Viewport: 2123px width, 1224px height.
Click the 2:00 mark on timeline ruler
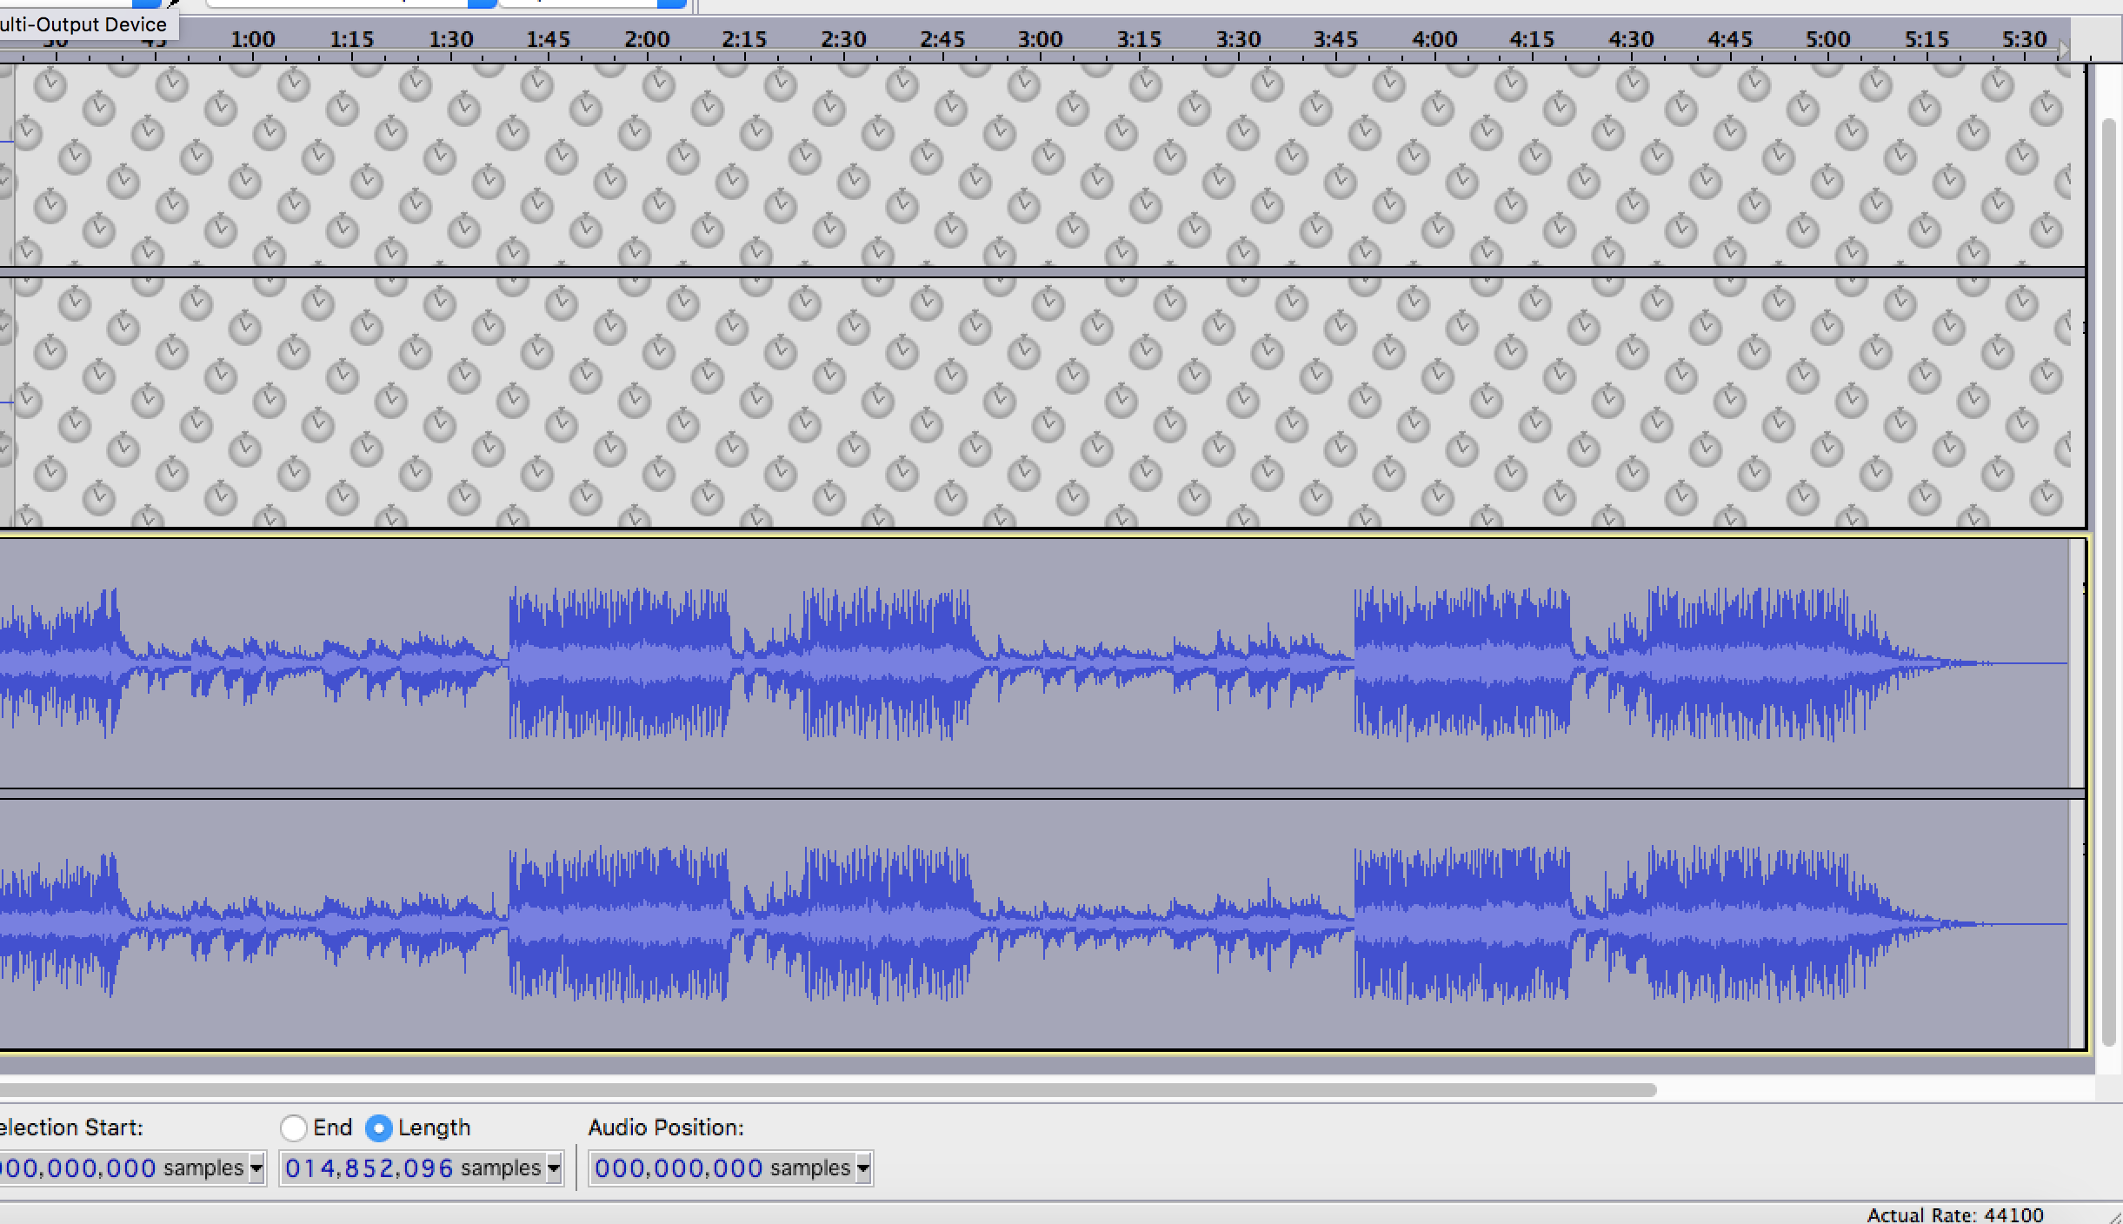point(647,40)
